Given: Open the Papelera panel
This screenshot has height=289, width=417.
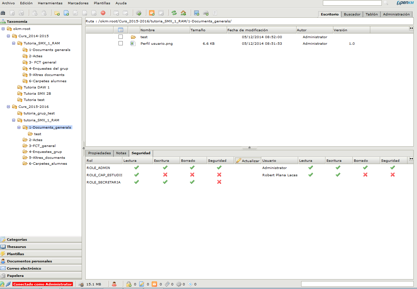Looking at the screenshot, I should click(15, 276).
